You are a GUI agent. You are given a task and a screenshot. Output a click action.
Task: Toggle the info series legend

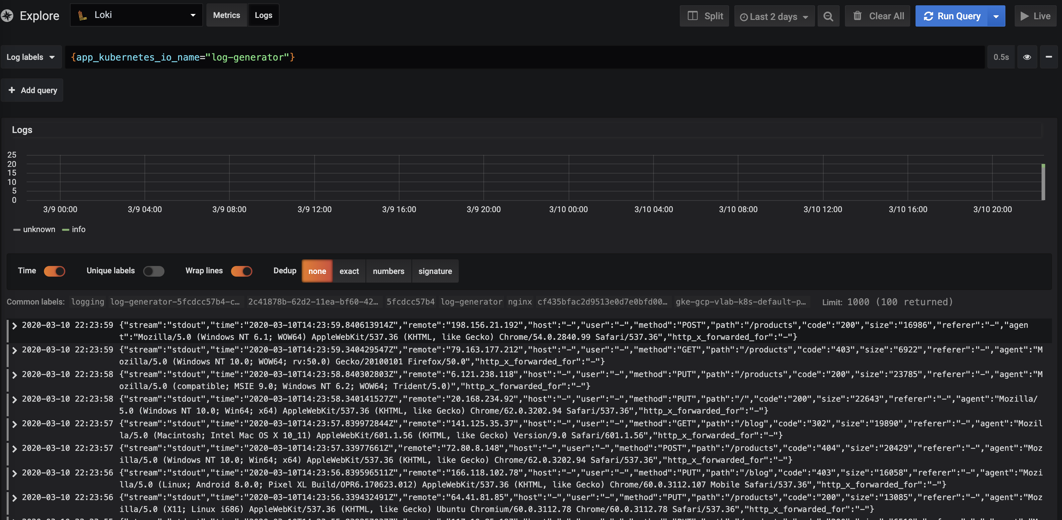coord(74,229)
